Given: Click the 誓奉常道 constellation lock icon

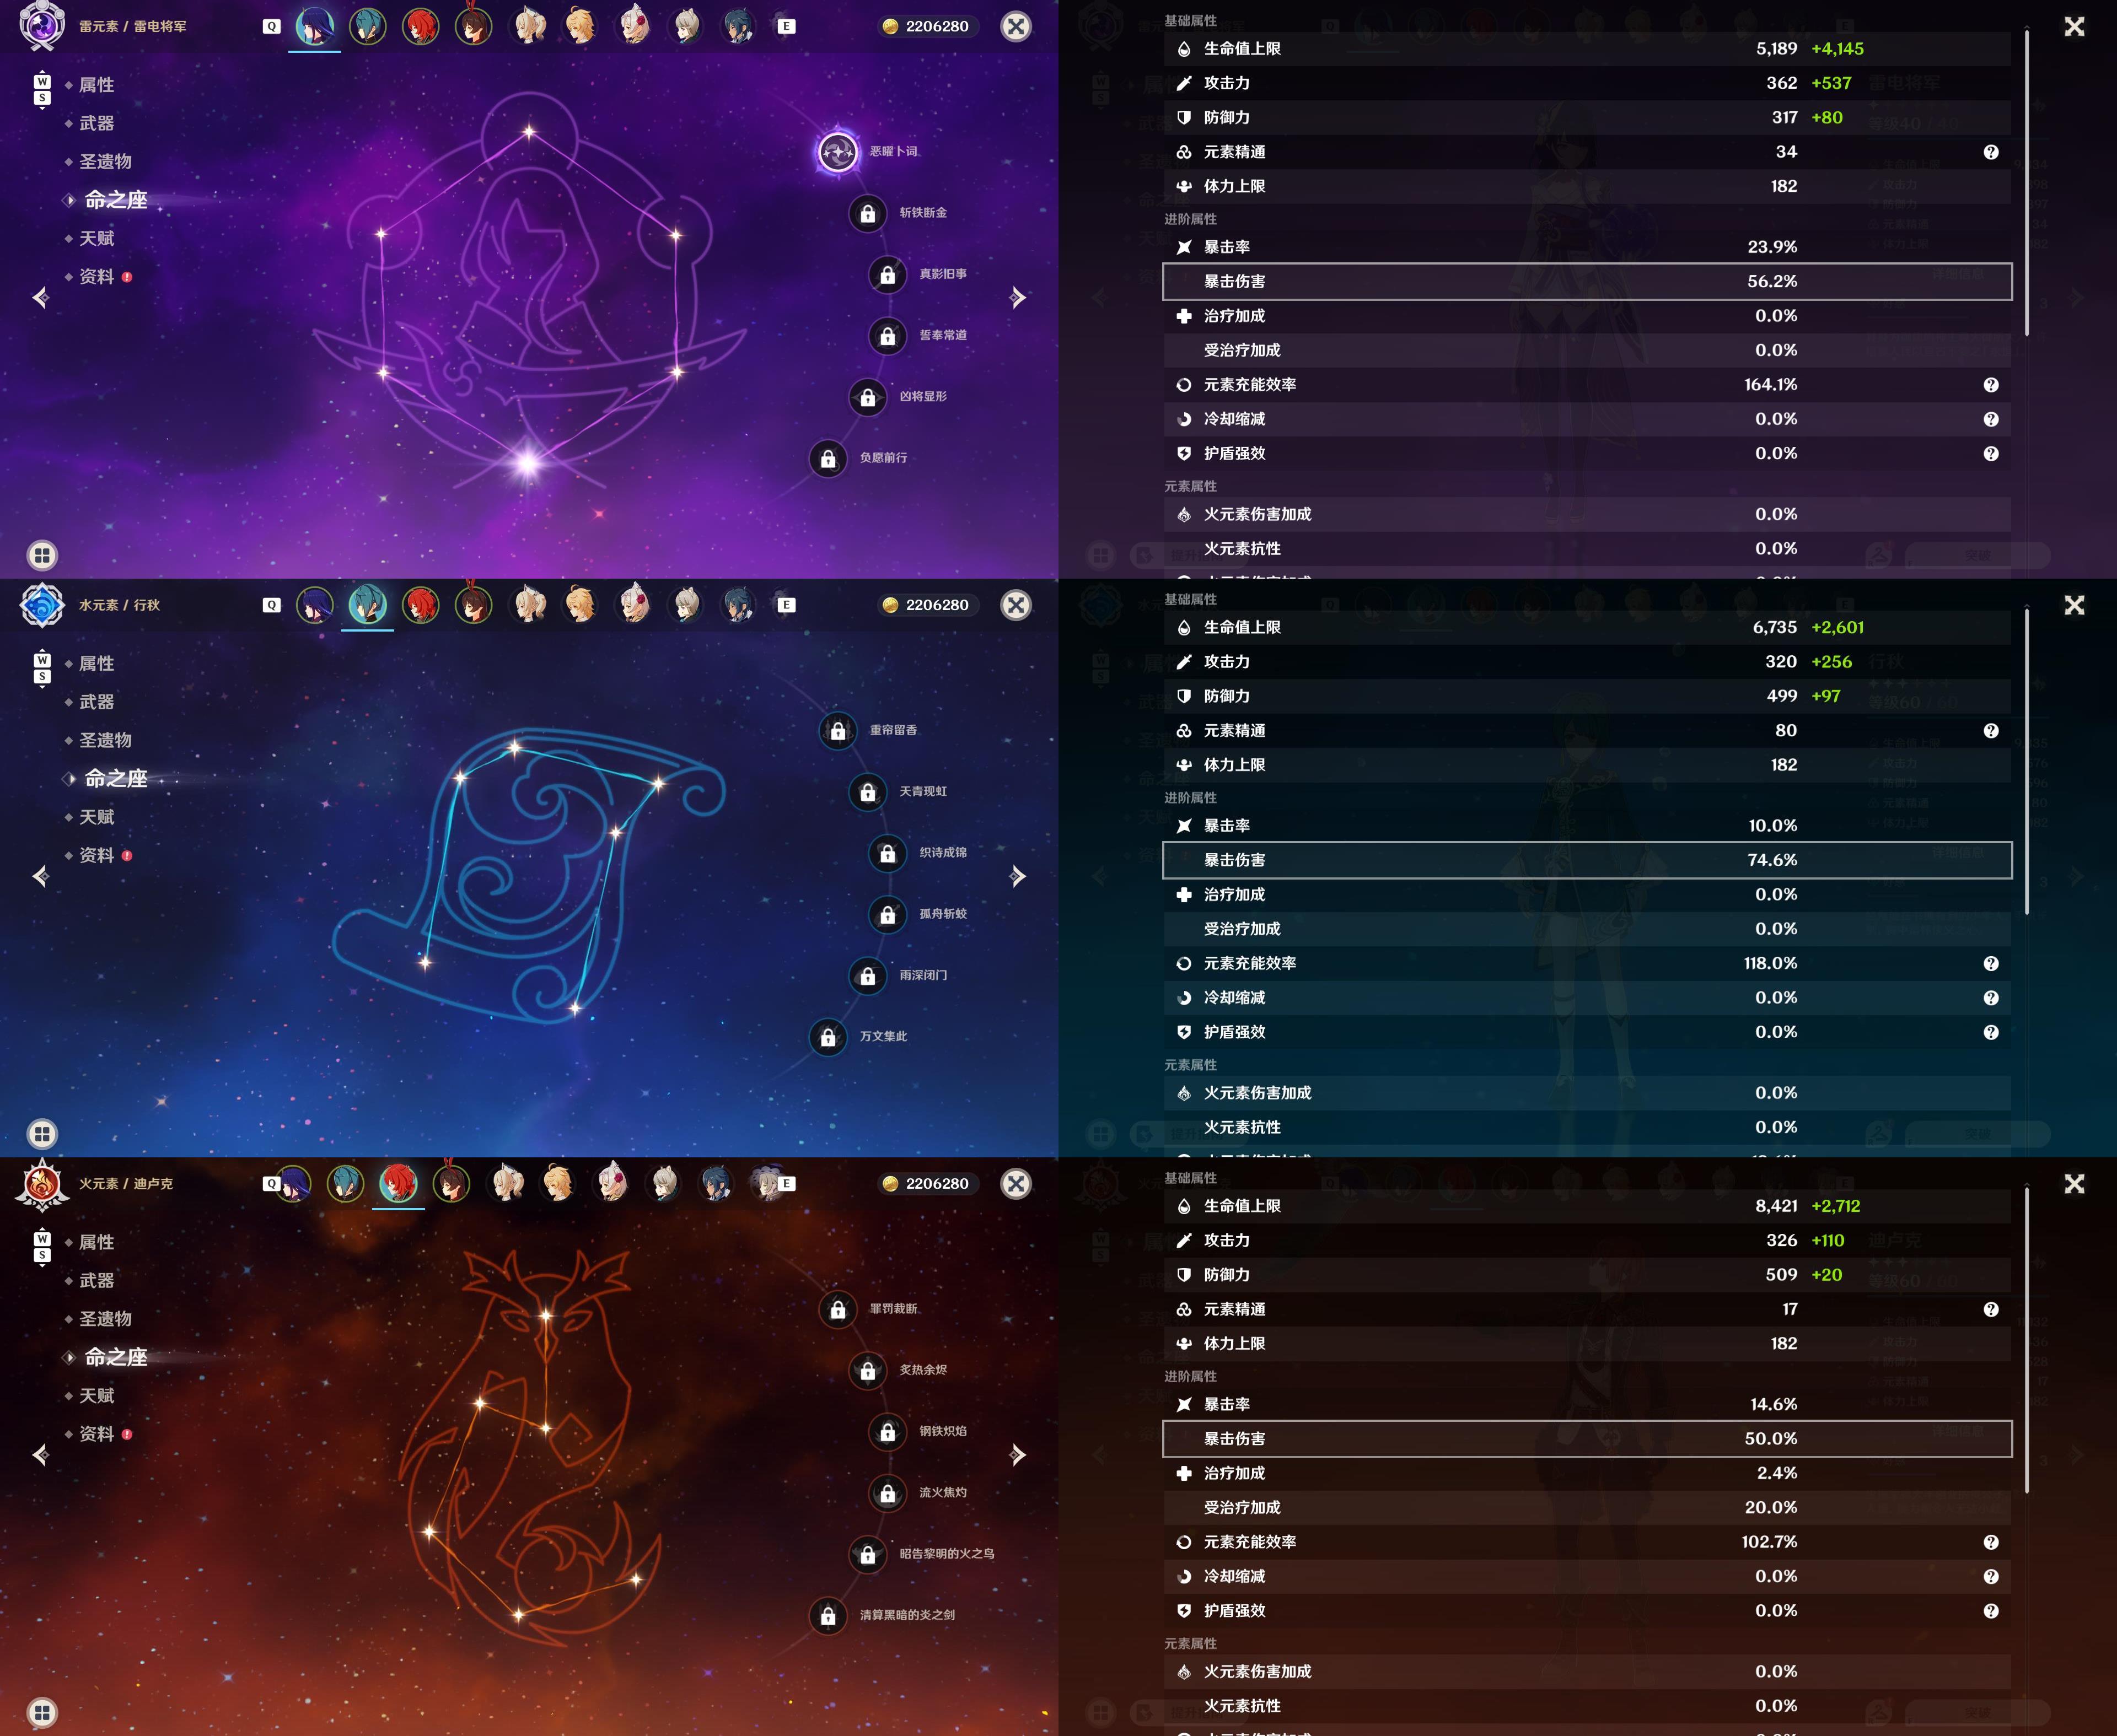Looking at the screenshot, I should point(888,336).
